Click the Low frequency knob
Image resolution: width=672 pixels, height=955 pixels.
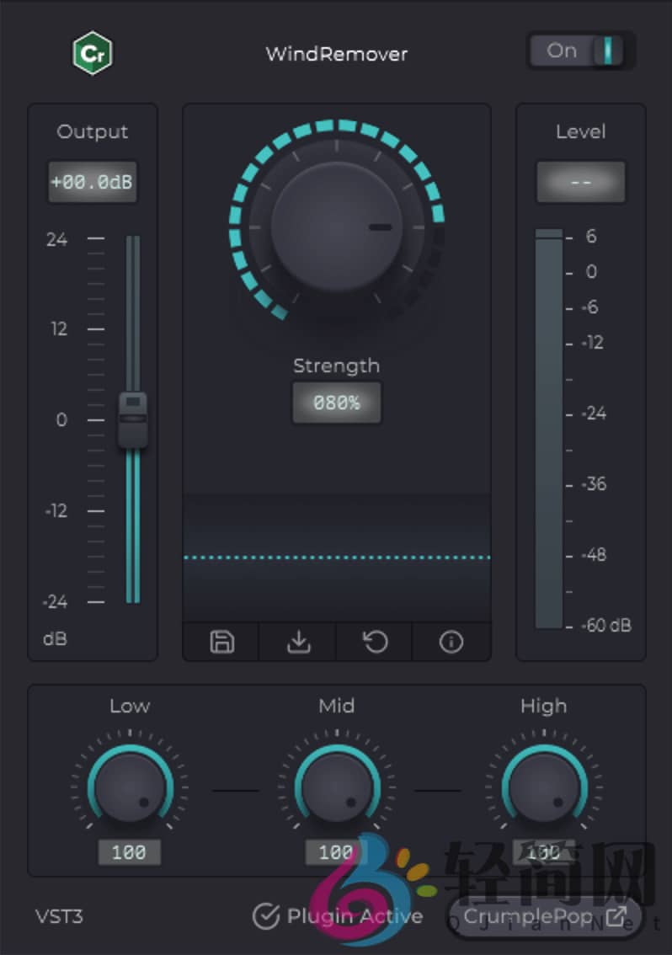click(x=129, y=789)
